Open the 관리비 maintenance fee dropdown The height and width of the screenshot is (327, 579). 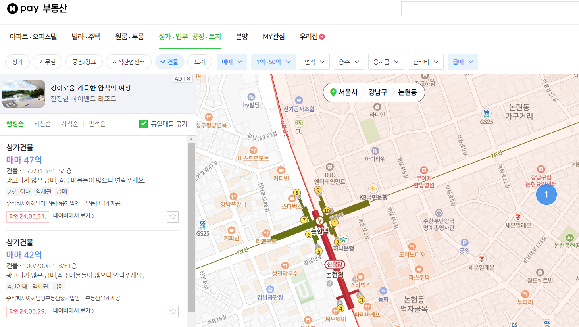tap(426, 62)
